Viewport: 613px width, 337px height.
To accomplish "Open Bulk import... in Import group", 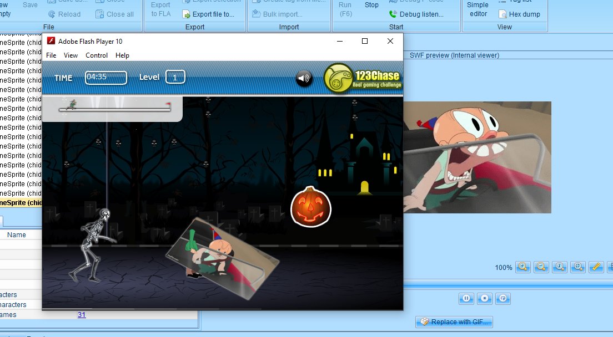I will tap(277, 14).
